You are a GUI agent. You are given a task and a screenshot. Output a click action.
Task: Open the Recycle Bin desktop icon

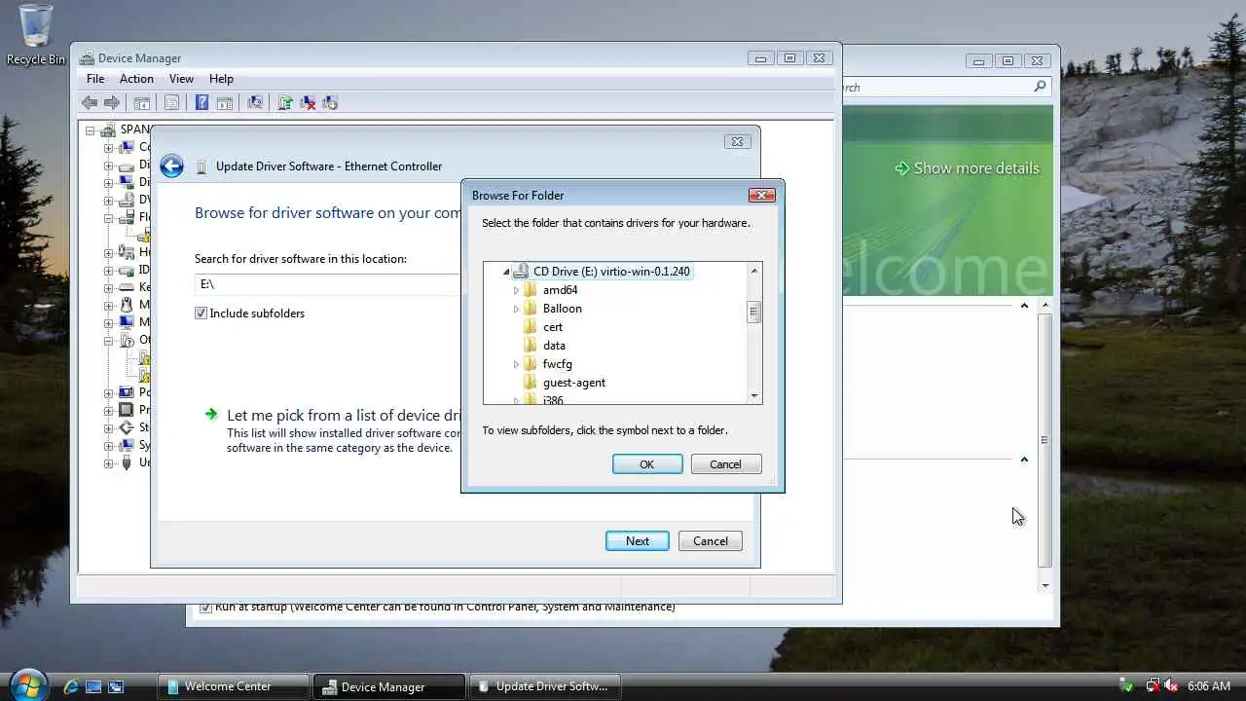point(36,35)
